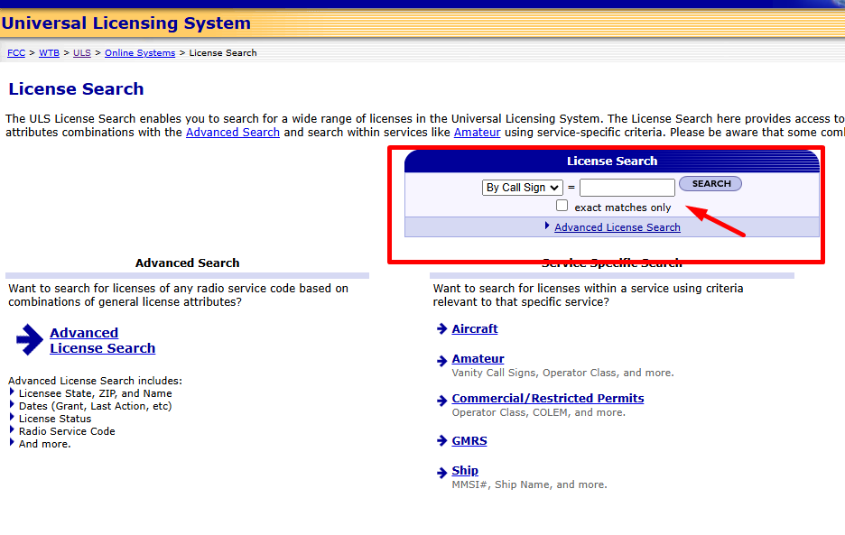The width and height of the screenshot is (845, 535).
Task: Open the By Call Sign dropdown
Action: pos(522,188)
